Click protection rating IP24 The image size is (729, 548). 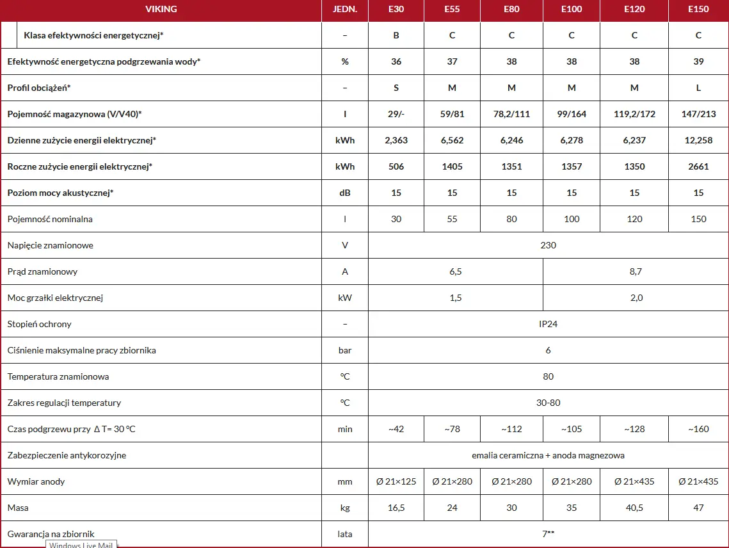point(548,324)
